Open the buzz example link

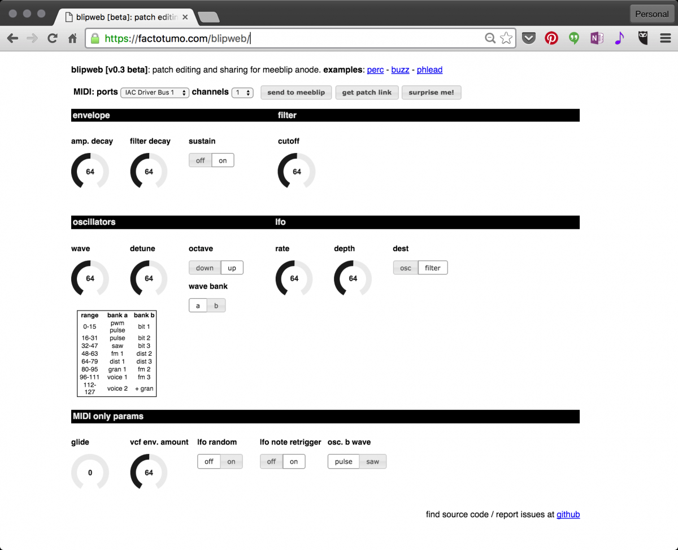click(x=400, y=70)
